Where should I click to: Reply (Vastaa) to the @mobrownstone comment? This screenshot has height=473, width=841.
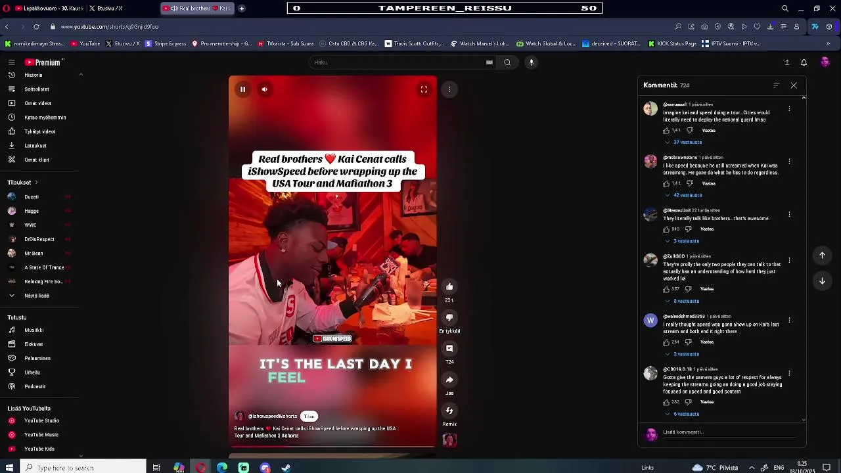[x=708, y=183]
